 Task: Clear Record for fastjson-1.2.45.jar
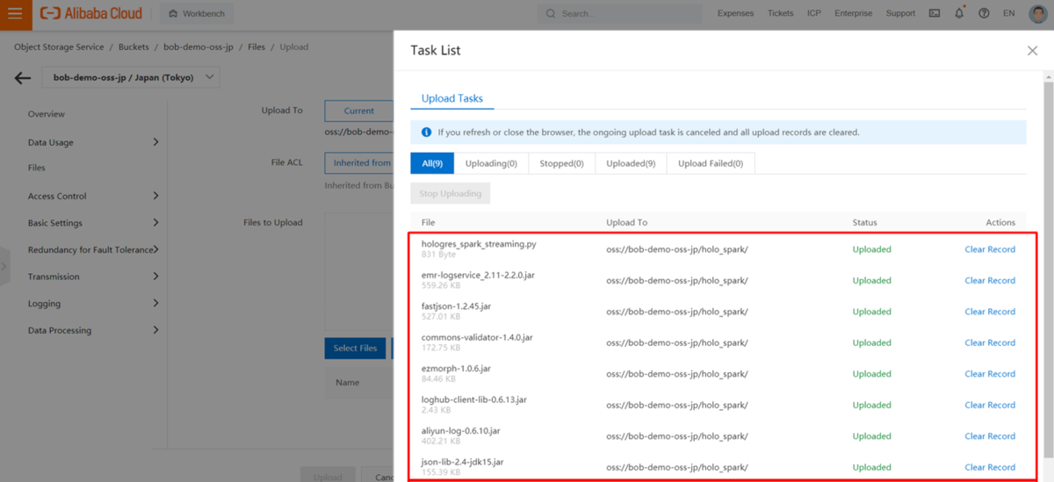pyautogui.click(x=990, y=312)
